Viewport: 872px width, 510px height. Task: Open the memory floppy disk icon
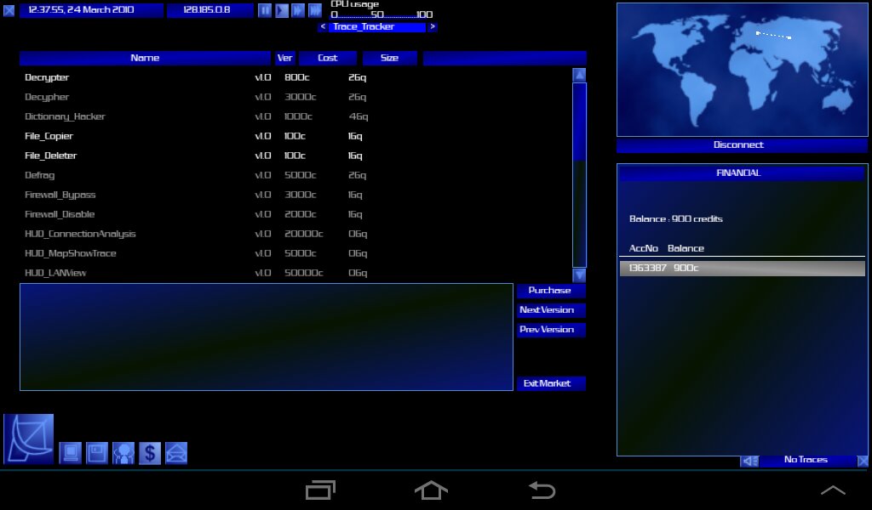(x=96, y=453)
